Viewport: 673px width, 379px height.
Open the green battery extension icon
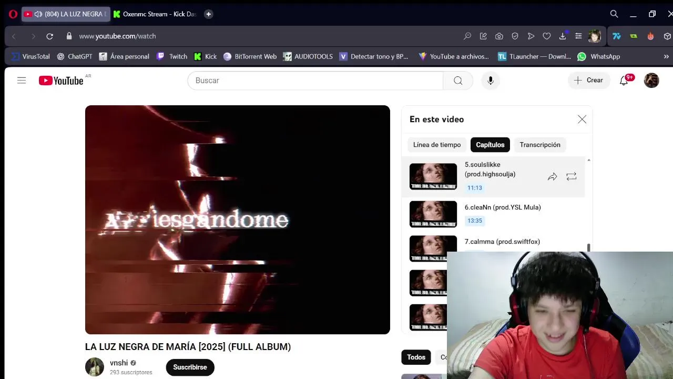[634, 36]
